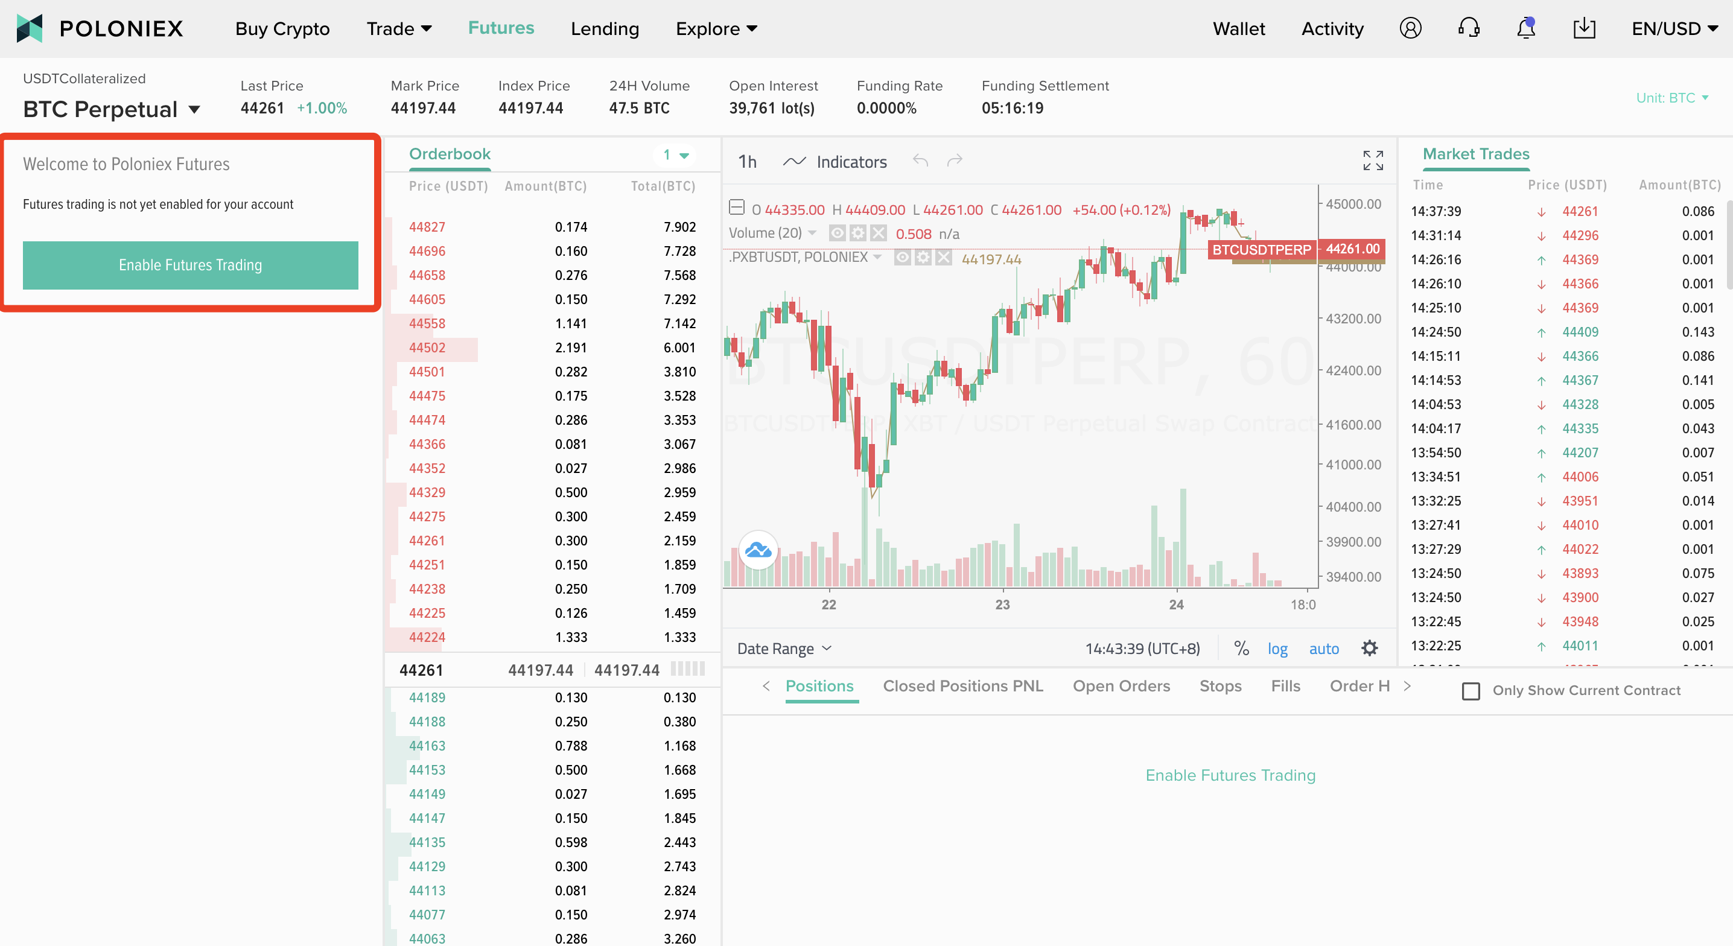Click the chart undo arrow
Screen dimensions: 1733x946
click(920, 161)
